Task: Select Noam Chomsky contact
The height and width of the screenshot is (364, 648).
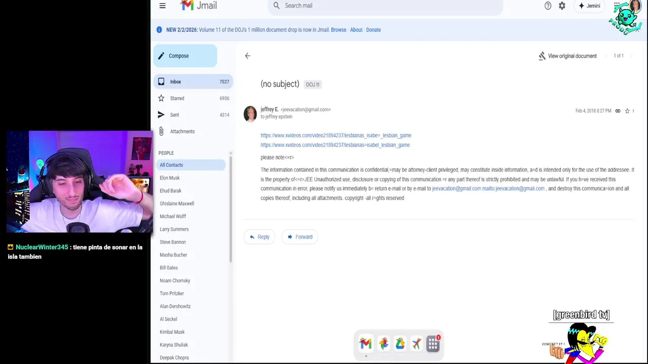Action: [x=175, y=281]
